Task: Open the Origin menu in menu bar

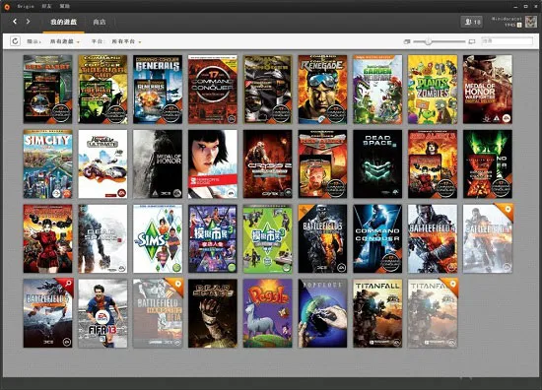Action: 26,6
